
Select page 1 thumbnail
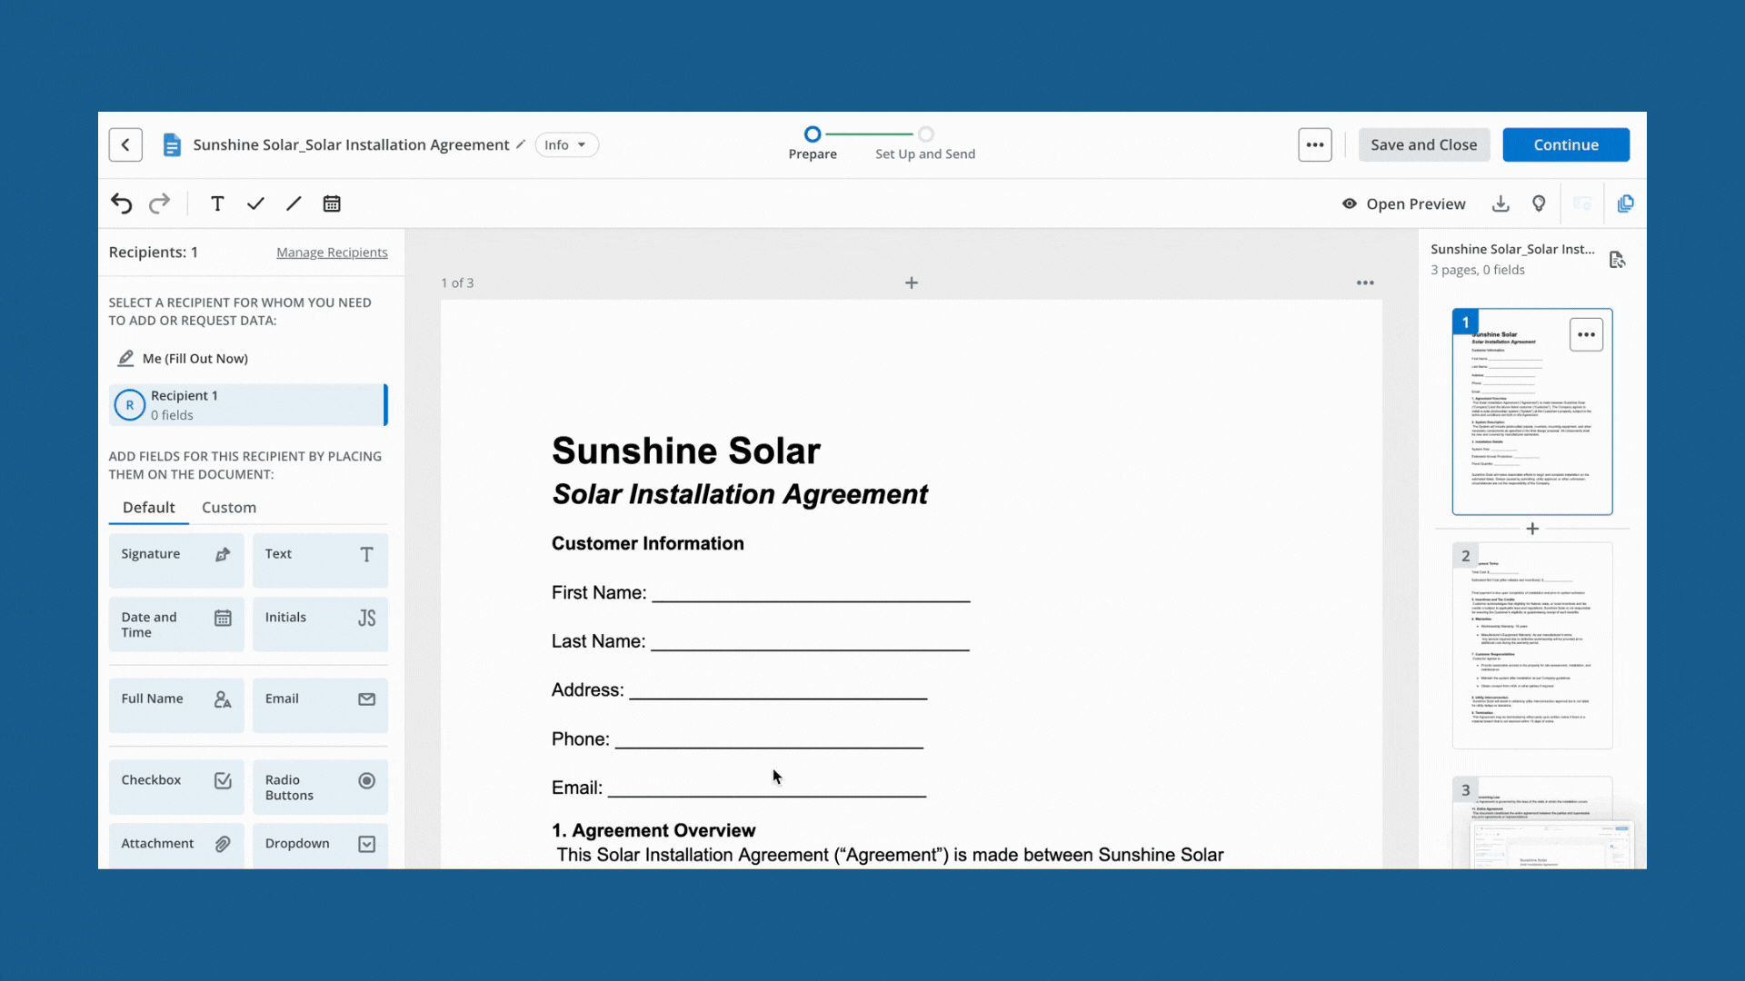pos(1532,411)
